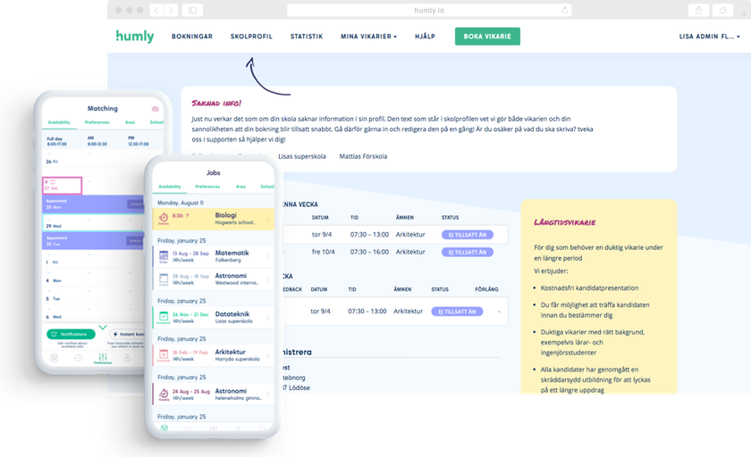Expand the MINA VIKARIER dropdown
Screen dimensions: 751x457
point(368,37)
